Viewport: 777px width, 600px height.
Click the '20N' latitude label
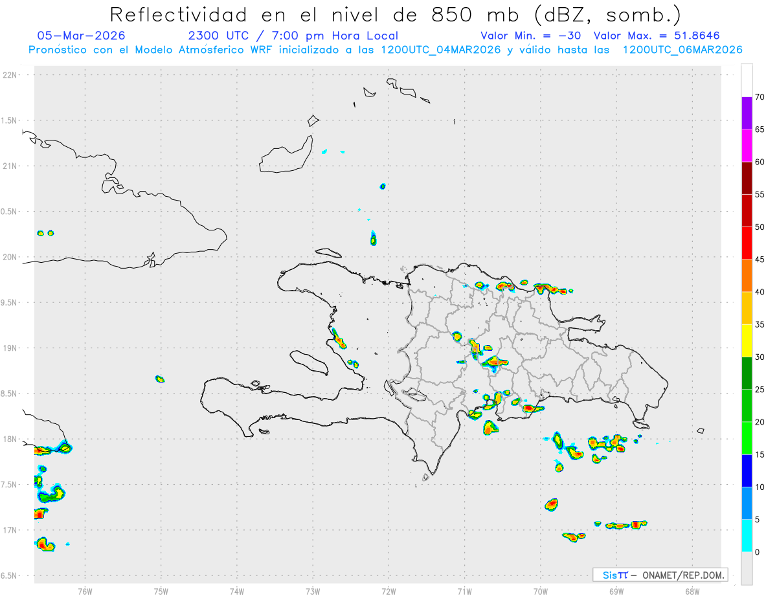(11, 257)
